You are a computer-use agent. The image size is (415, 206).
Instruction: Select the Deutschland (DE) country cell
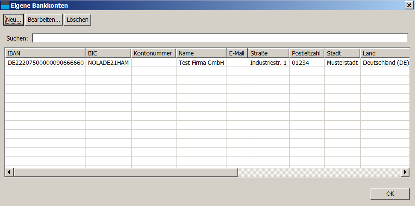click(385, 63)
